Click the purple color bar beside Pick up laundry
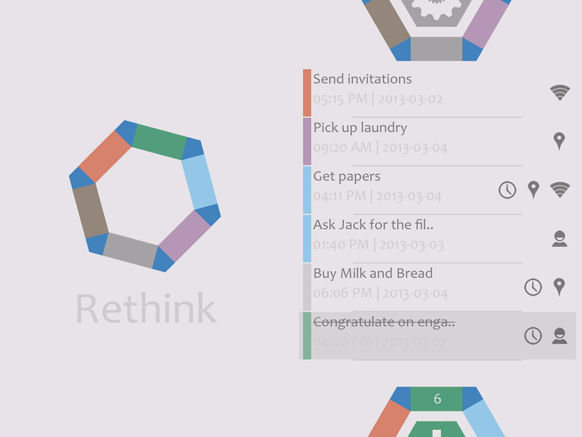This screenshot has width=582, height=437. click(x=307, y=141)
